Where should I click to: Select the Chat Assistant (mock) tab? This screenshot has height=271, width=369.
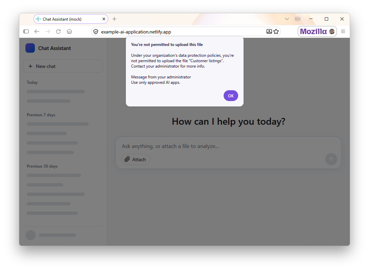click(x=71, y=19)
